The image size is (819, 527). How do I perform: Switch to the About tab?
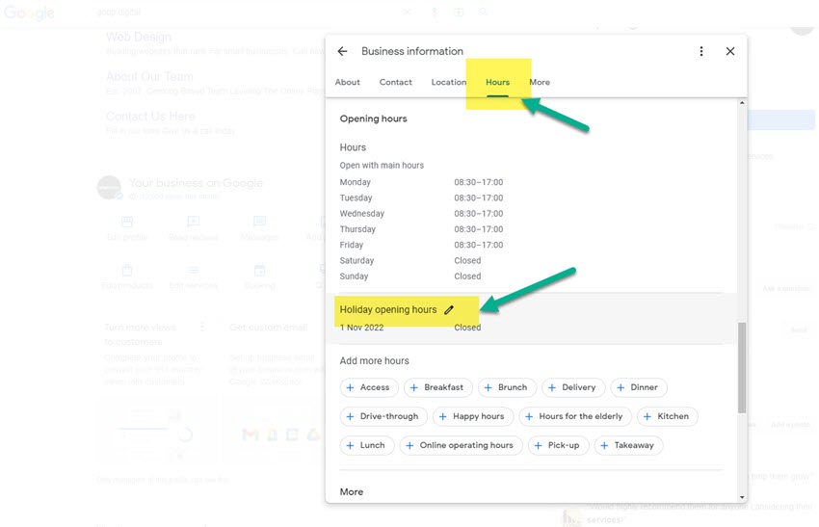pos(348,83)
